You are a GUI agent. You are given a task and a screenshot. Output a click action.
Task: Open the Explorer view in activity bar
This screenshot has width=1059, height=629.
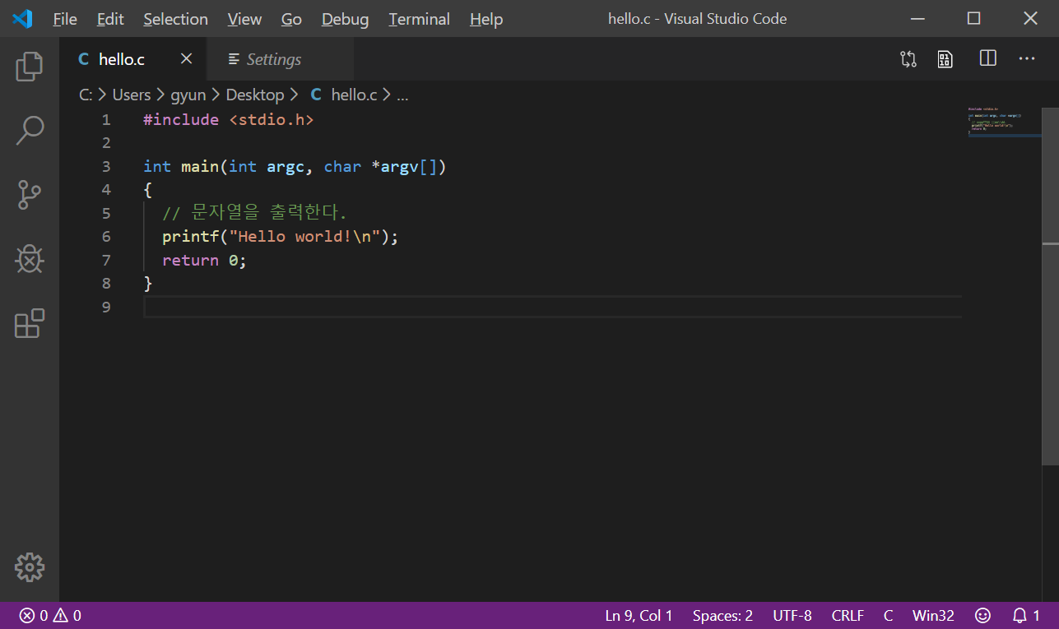coord(30,67)
